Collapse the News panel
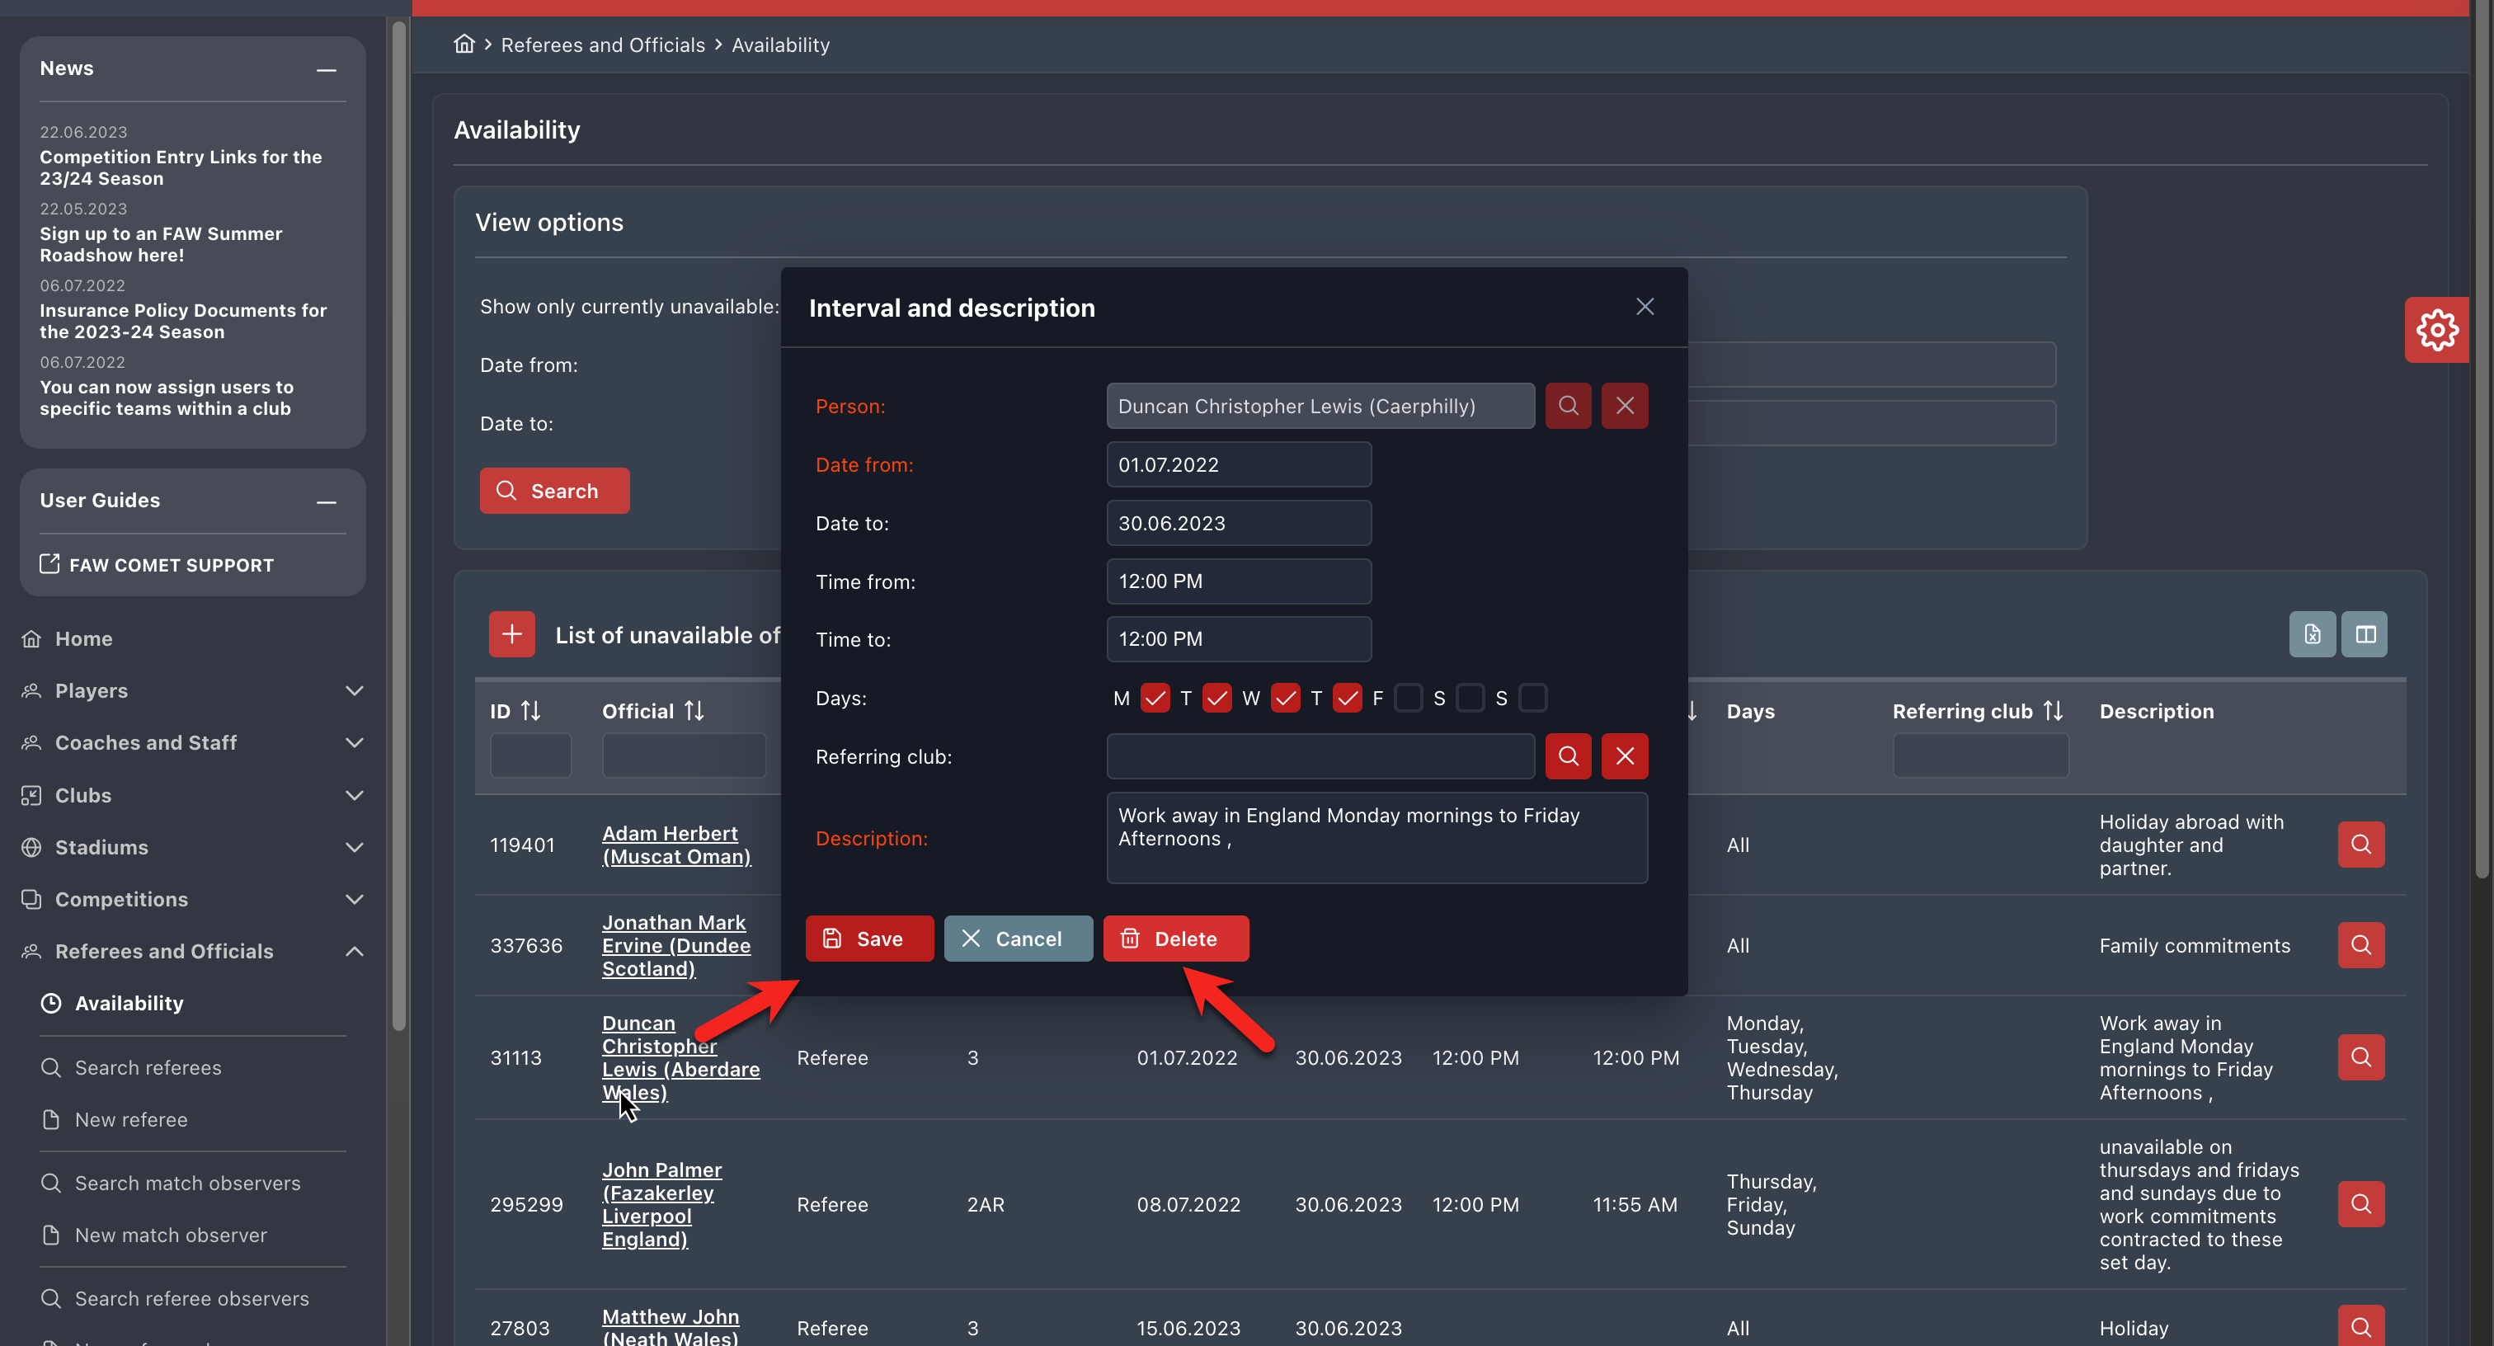 pyautogui.click(x=327, y=70)
